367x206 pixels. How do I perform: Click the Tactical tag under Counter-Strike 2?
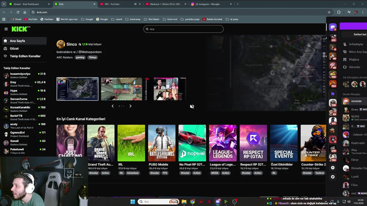[x=319, y=173]
